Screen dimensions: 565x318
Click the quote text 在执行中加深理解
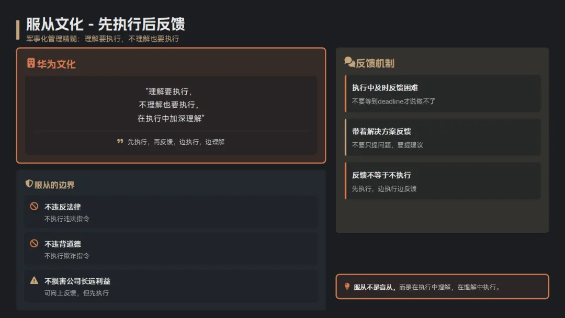click(171, 118)
